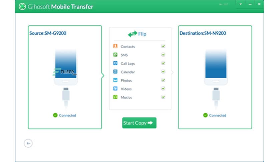Click the Photos icon
The image size is (279, 162).
click(x=115, y=80)
